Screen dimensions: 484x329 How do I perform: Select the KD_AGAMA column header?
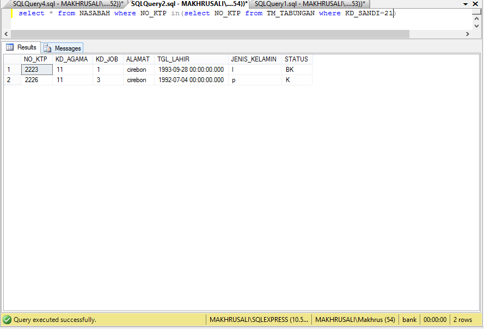72,59
